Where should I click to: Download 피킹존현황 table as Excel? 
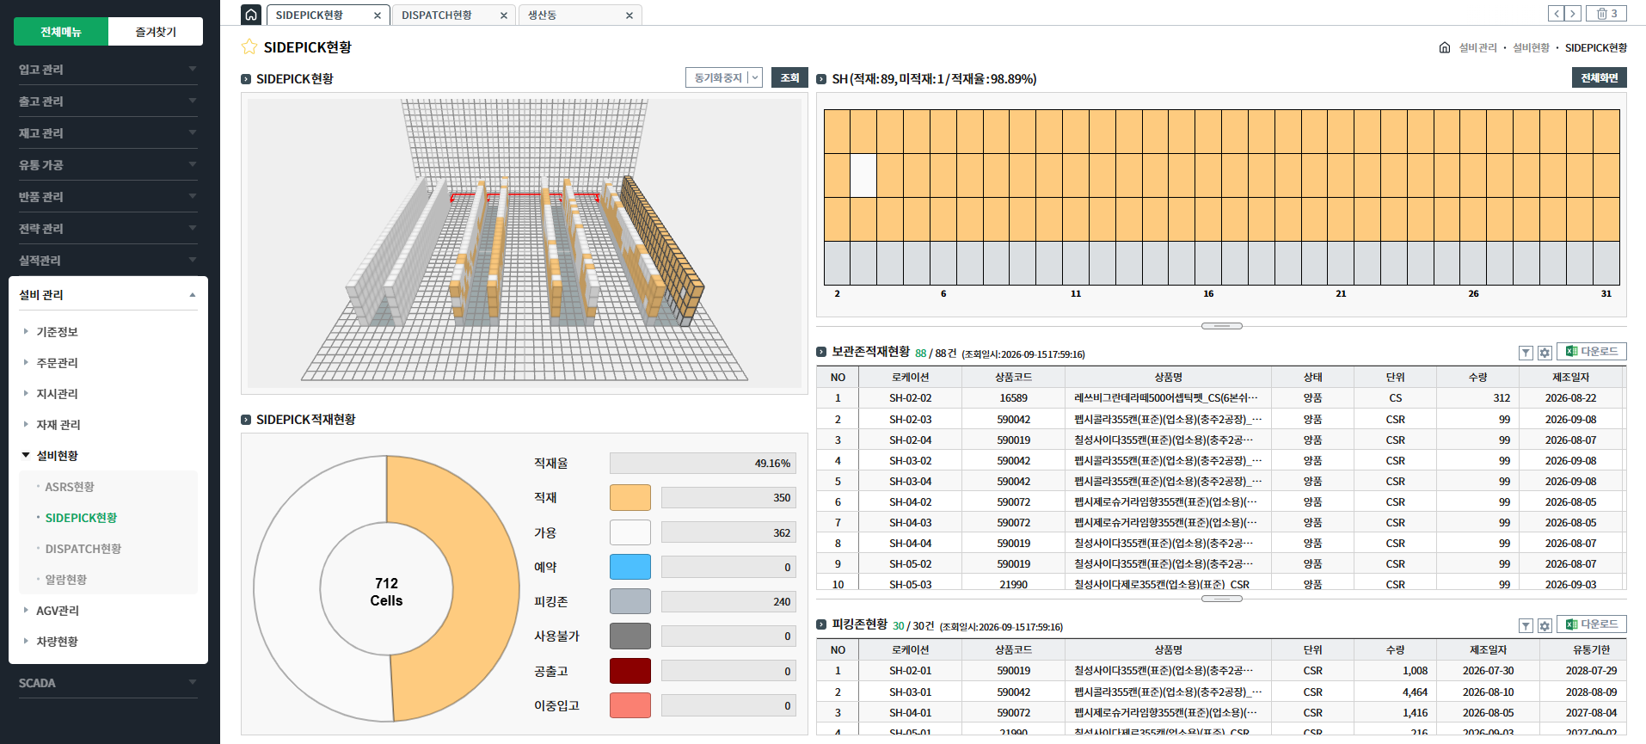[1592, 624]
